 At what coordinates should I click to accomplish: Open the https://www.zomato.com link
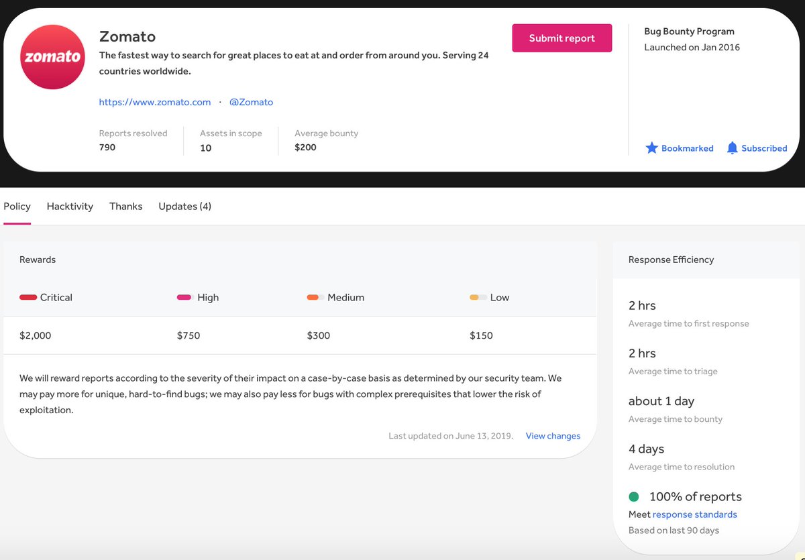click(x=155, y=102)
